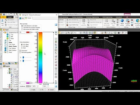The height and width of the screenshot is (105, 140).
Task: Select Auto-scale color table to data radio
Action: click(22, 29)
